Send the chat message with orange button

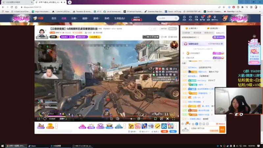222,129
